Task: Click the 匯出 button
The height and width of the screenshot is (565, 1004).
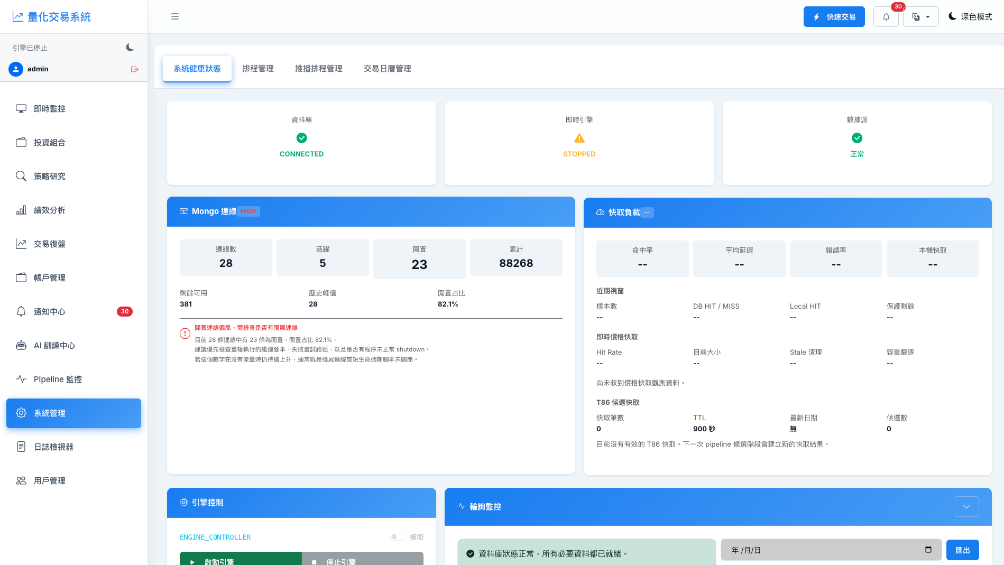Action: click(x=963, y=550)
